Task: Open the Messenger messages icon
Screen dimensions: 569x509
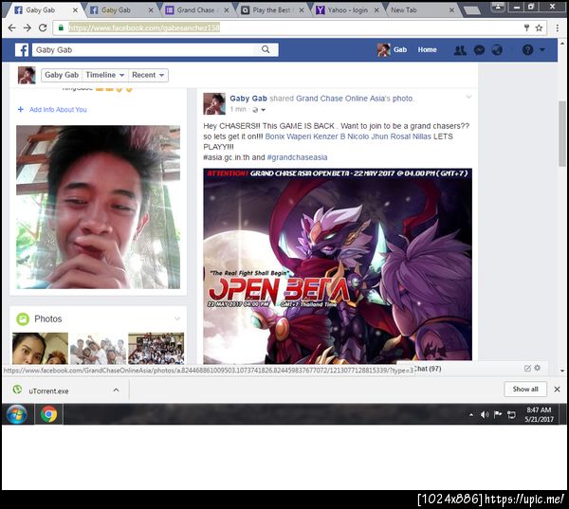Action: pos(479,50)
